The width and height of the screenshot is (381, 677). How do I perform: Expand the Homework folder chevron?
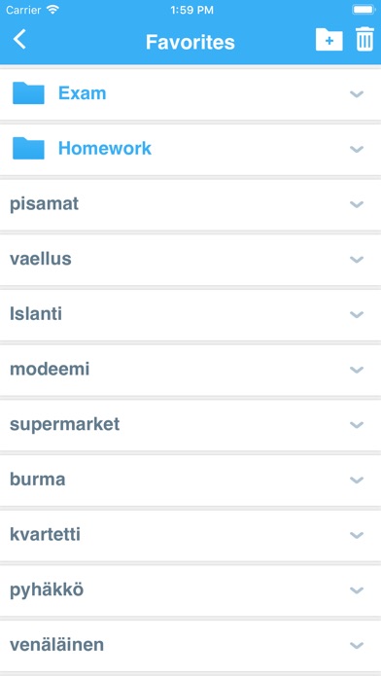point(357,149)
